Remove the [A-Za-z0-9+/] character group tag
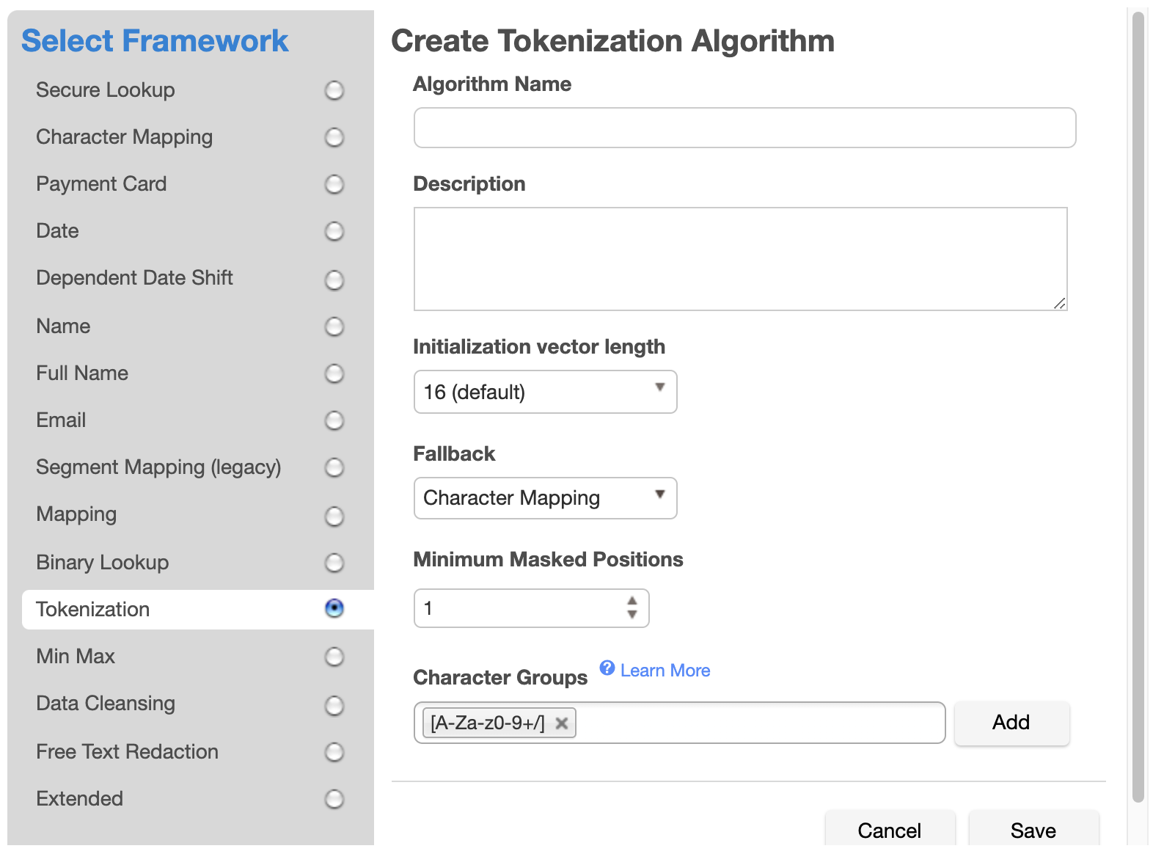 tap(562, 723)
